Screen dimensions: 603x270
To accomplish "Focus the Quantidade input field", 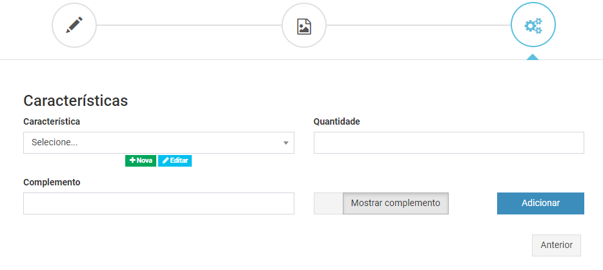I will pos(449,143).
